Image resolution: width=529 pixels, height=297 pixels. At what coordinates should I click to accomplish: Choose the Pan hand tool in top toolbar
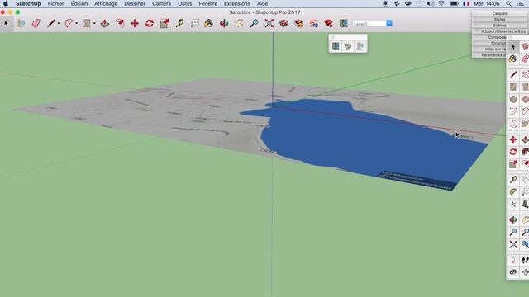[x=239, y=23]
